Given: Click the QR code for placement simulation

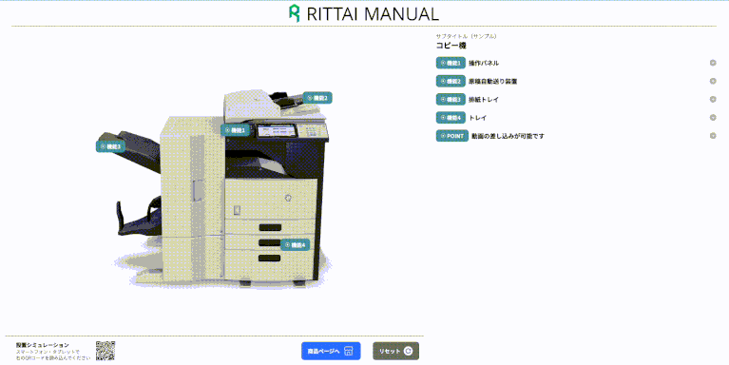Looking at the screenshot, I should [106, 351].
